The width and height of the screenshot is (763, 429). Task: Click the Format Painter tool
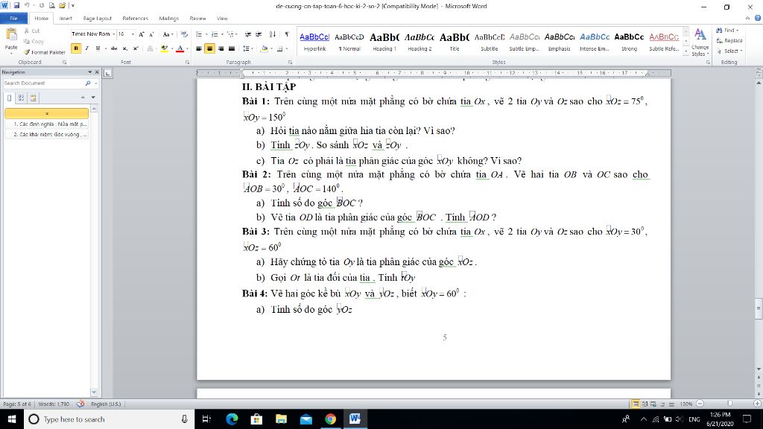coord(44,52)
